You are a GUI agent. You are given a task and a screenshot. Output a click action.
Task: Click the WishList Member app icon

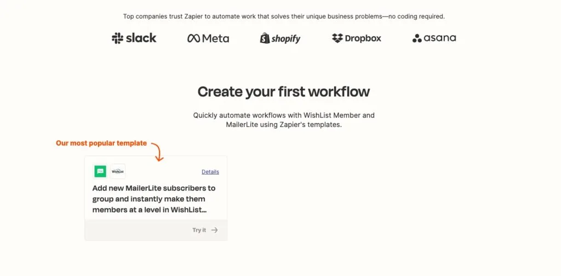coord(118,171)
